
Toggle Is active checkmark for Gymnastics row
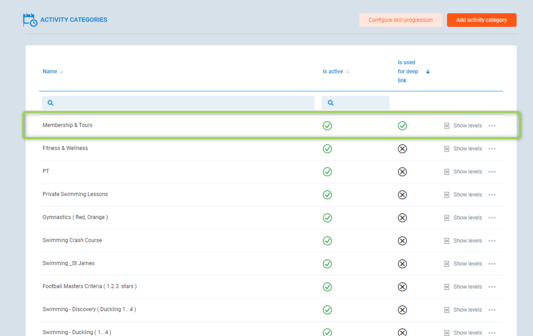327,218
